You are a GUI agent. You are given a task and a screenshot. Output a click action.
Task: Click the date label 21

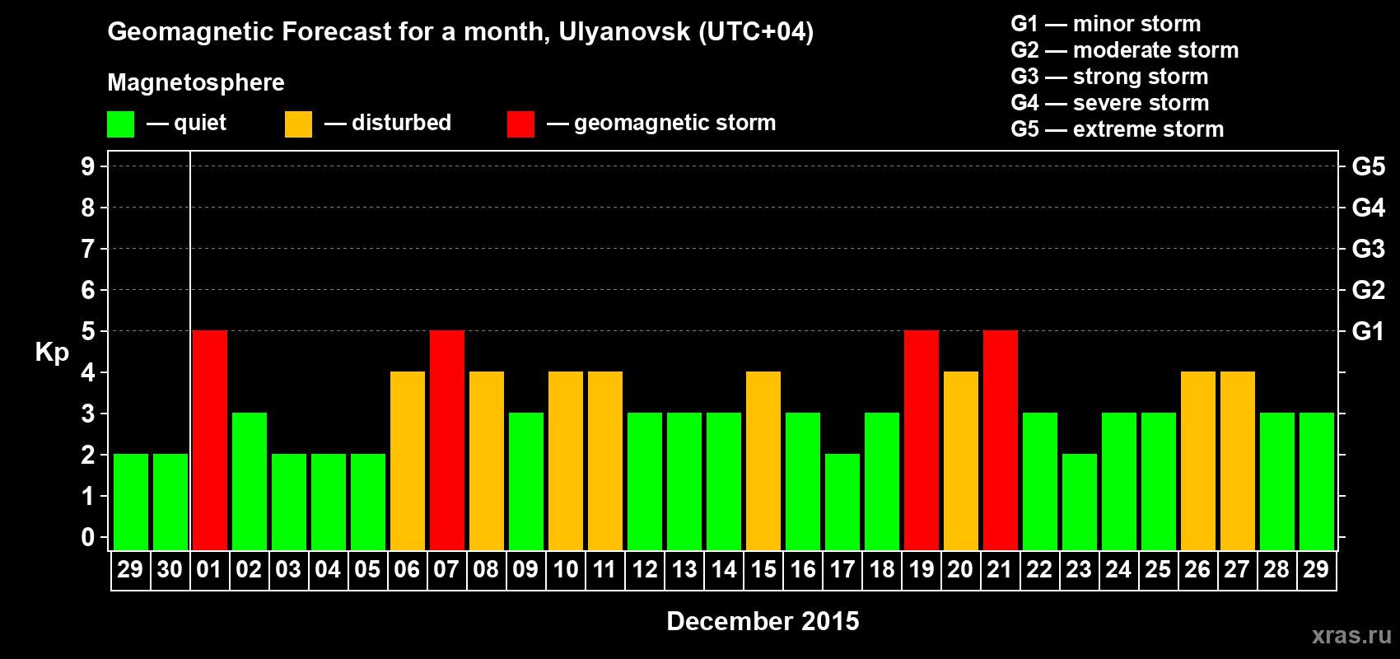click(x=1000, y=569)
